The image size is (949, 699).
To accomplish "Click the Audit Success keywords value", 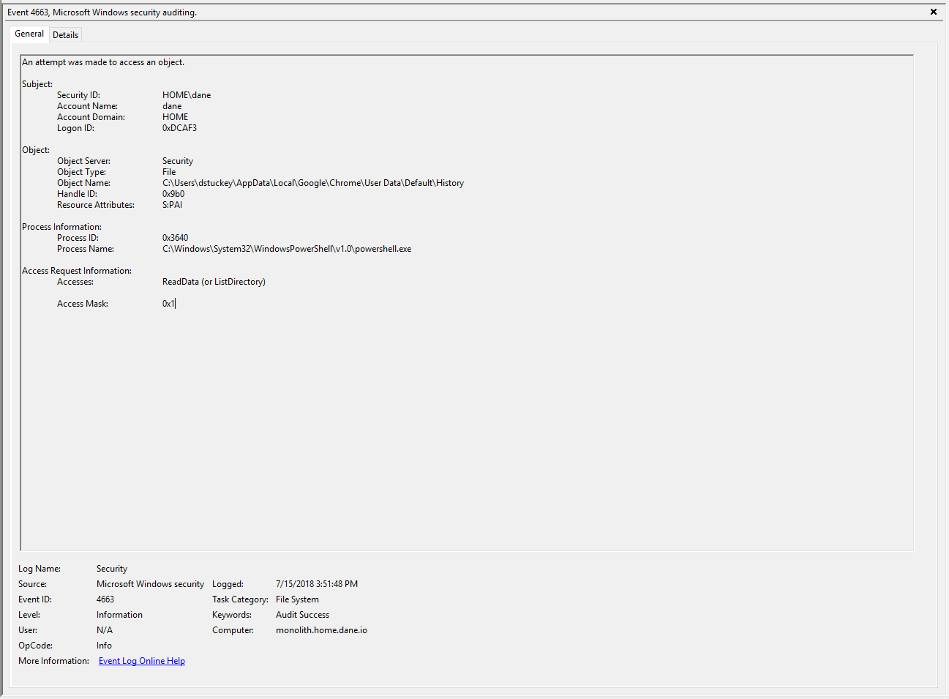I will click(302, 615).
